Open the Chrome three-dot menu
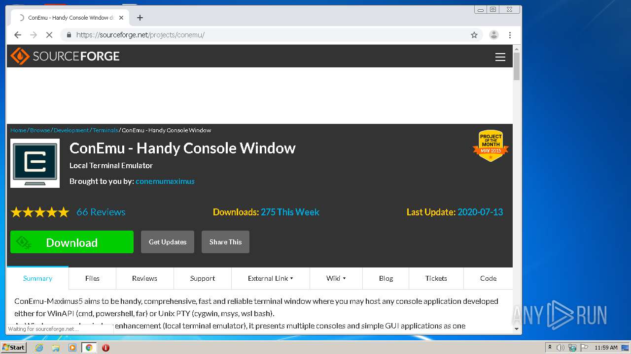 click(510, 35)
